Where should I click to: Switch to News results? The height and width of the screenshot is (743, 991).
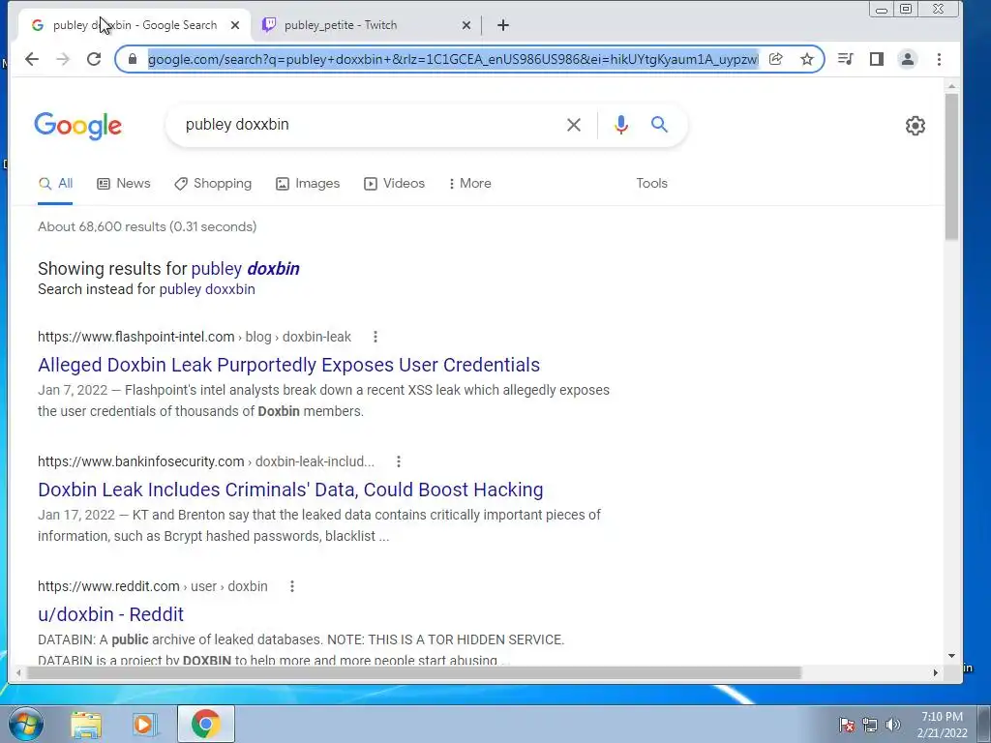(x=124, y=183)
